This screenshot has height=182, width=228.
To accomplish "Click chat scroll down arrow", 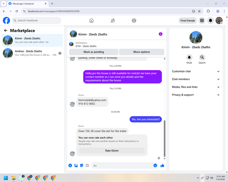I will point(165,159).
